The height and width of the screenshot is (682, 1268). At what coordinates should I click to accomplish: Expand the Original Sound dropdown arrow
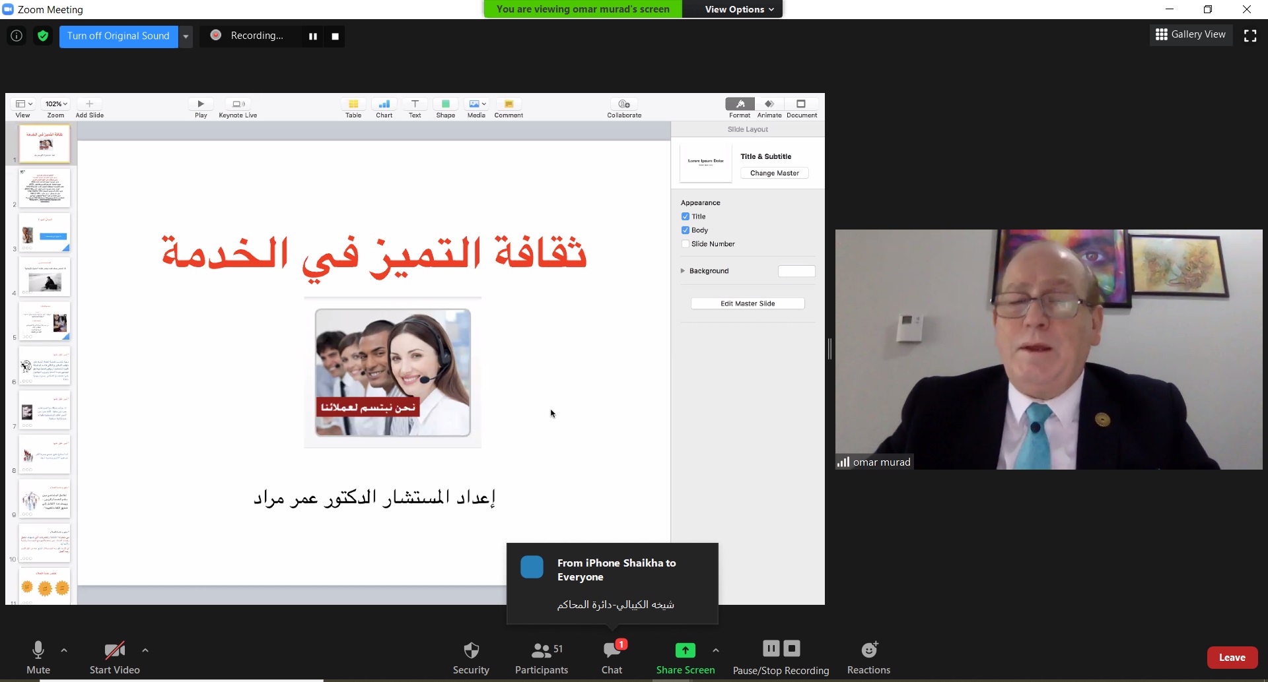tap(186, 36)
